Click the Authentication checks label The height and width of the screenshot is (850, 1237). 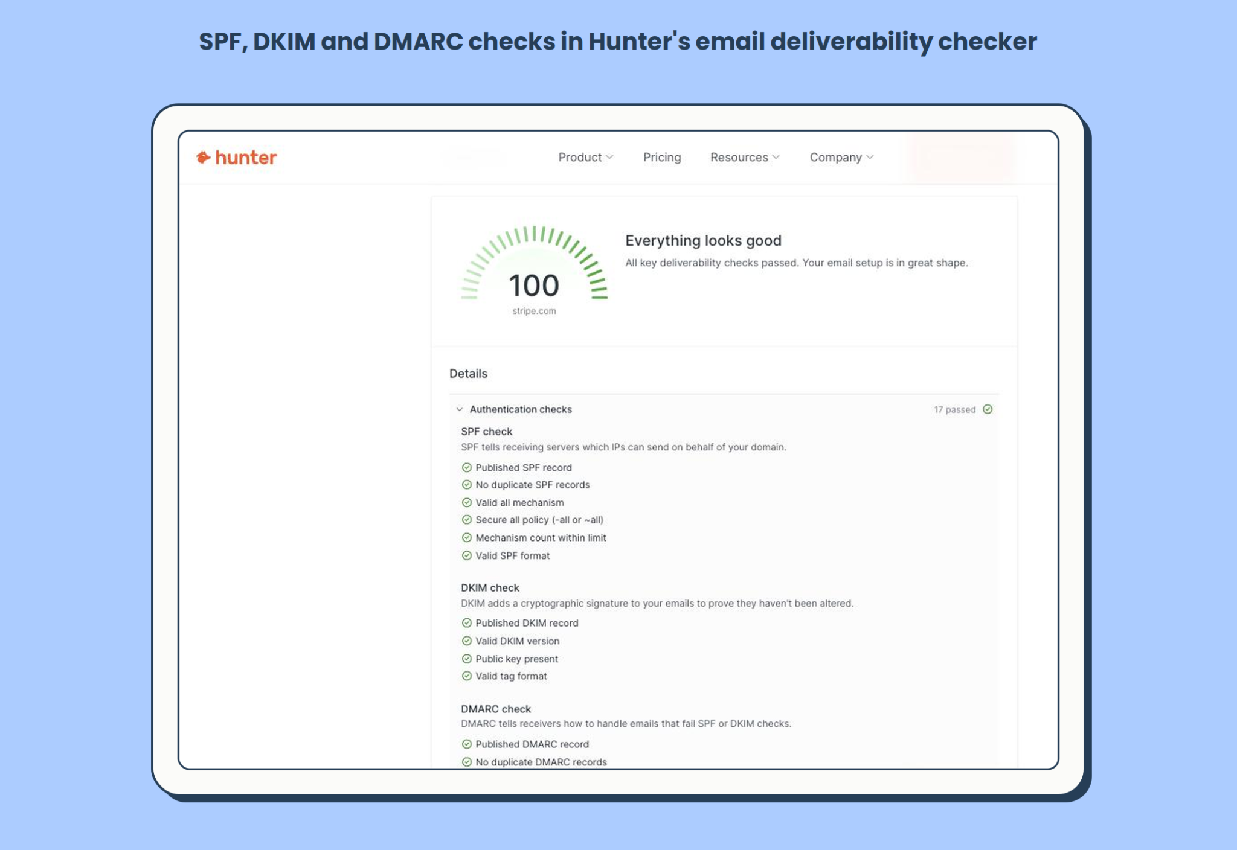coord(521,409)
